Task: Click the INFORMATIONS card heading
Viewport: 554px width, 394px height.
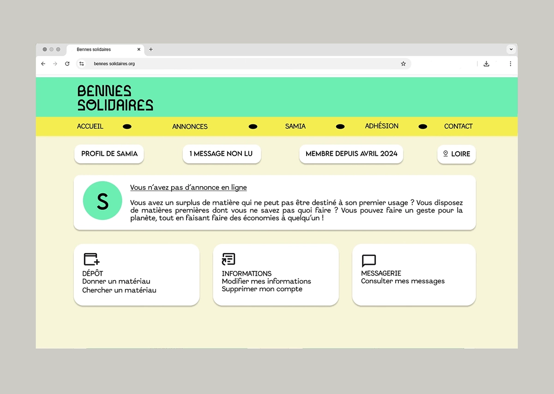Action: click(247, 273)
